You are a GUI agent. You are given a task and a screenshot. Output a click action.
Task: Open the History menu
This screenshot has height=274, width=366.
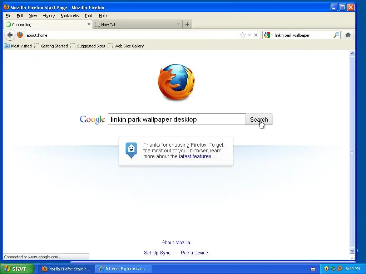coord(49,16)
